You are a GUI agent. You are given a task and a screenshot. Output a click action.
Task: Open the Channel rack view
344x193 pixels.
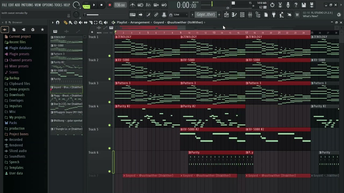pyautogui.click(x=242, y=15)
